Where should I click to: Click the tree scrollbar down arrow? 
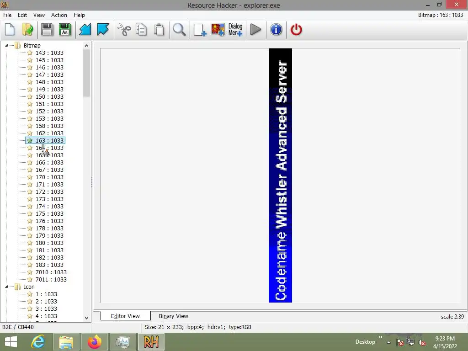86,318
